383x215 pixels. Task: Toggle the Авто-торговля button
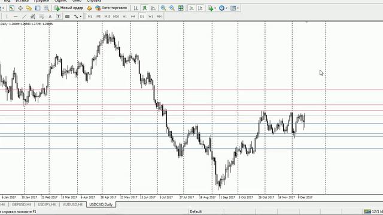coord(111,8)
